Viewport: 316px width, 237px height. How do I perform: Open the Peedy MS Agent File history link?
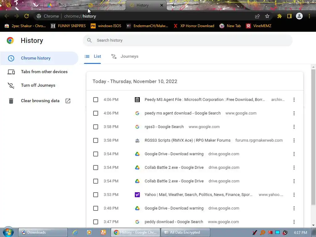(x=205, y=100)
